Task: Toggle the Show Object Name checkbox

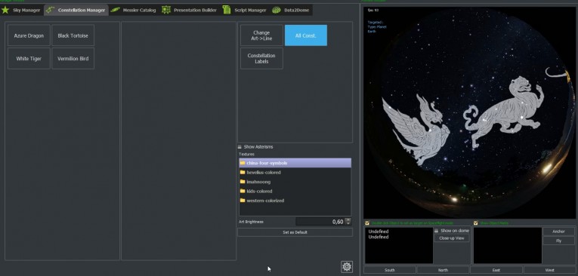Action: (475, 223)
